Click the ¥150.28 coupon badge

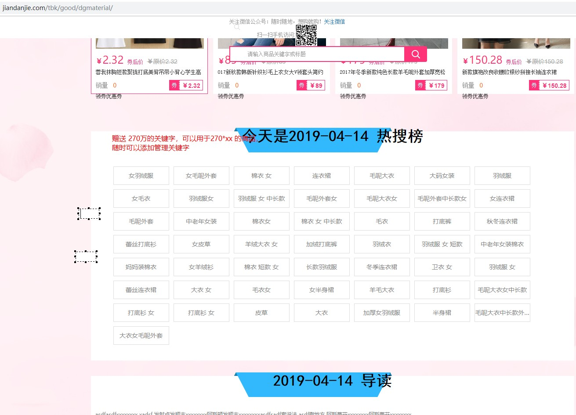coord(549,86)
